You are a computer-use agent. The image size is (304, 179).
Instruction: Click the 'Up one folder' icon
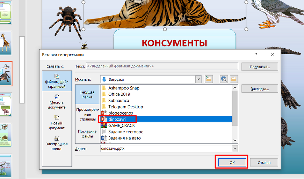tap(209, 79)
